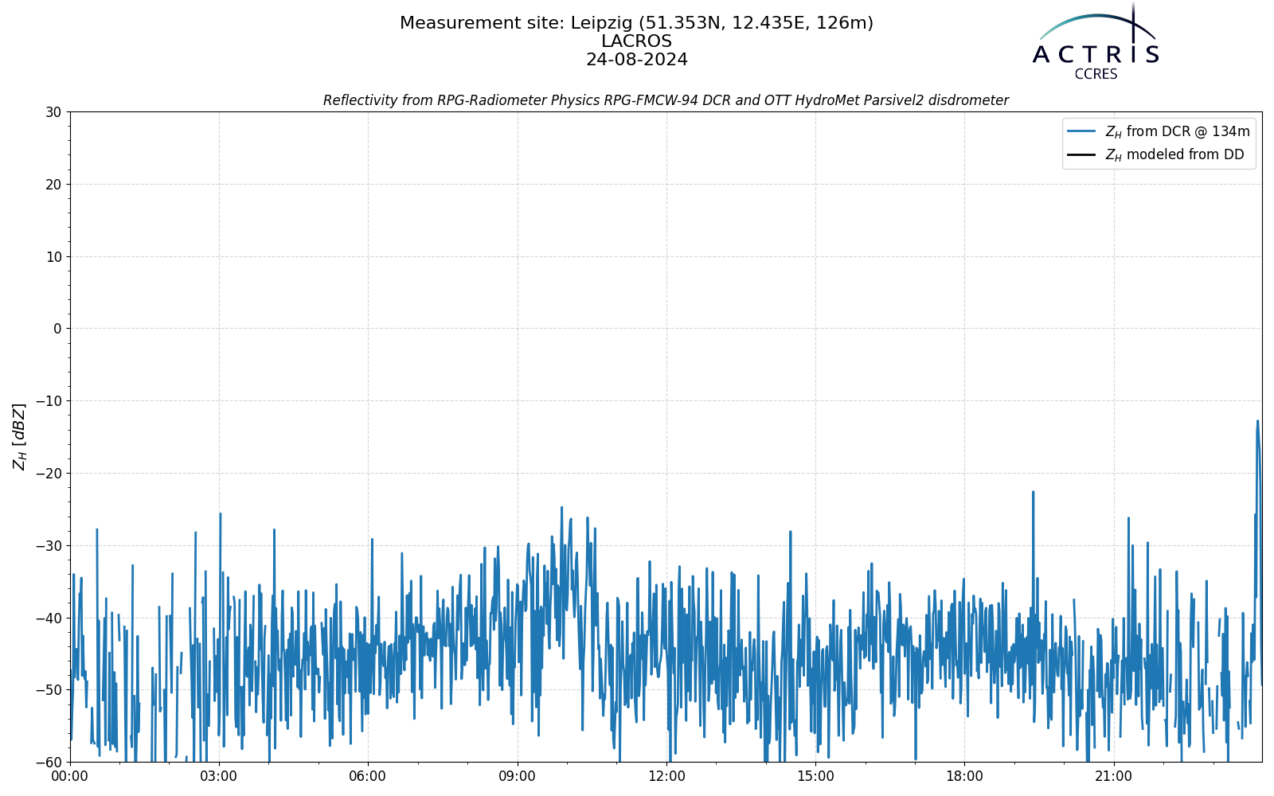Click the 12:00 x-axis tick label
The width and height of the screenshot is (1274, 796).
pyautogui.click(x=666, y=776)
